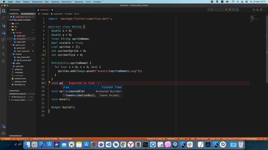Open Trash in the Dock

[x=241, y=145]
